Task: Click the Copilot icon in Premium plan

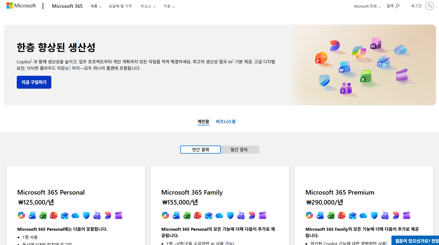Action: click(x=309, y=215)
